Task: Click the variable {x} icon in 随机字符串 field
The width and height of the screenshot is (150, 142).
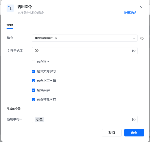Action: pos(134,119)
